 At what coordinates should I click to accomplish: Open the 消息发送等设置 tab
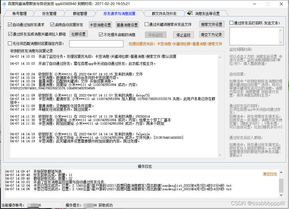207,14
